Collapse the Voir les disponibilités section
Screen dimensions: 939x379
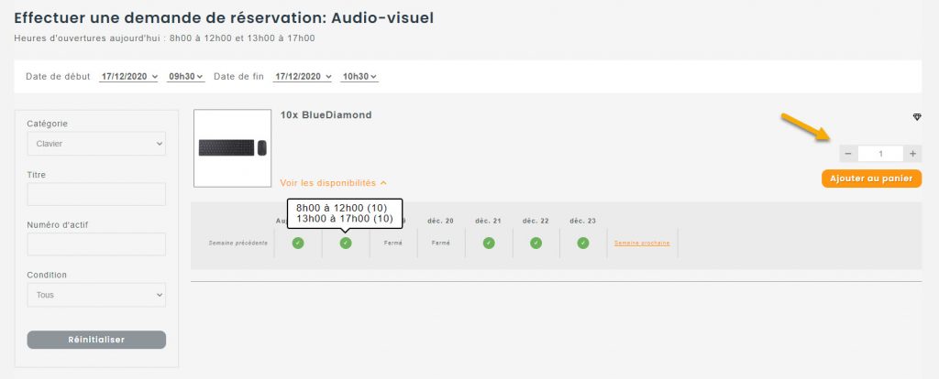pos(333,182)
